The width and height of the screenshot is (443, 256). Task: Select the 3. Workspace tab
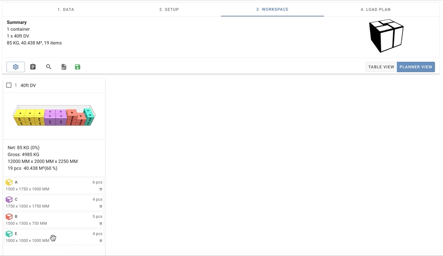[272, 9]
